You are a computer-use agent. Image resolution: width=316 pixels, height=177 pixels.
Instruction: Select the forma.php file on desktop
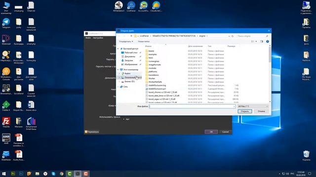(31, 56)
